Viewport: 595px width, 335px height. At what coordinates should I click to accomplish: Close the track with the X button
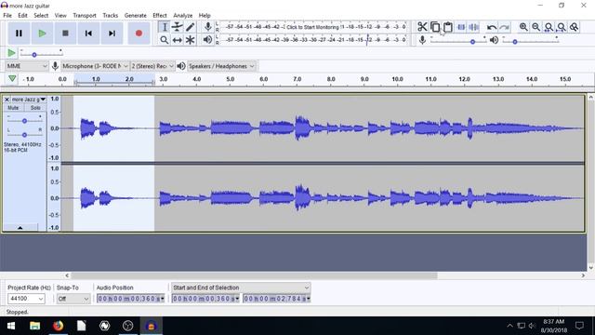point(7,100)
